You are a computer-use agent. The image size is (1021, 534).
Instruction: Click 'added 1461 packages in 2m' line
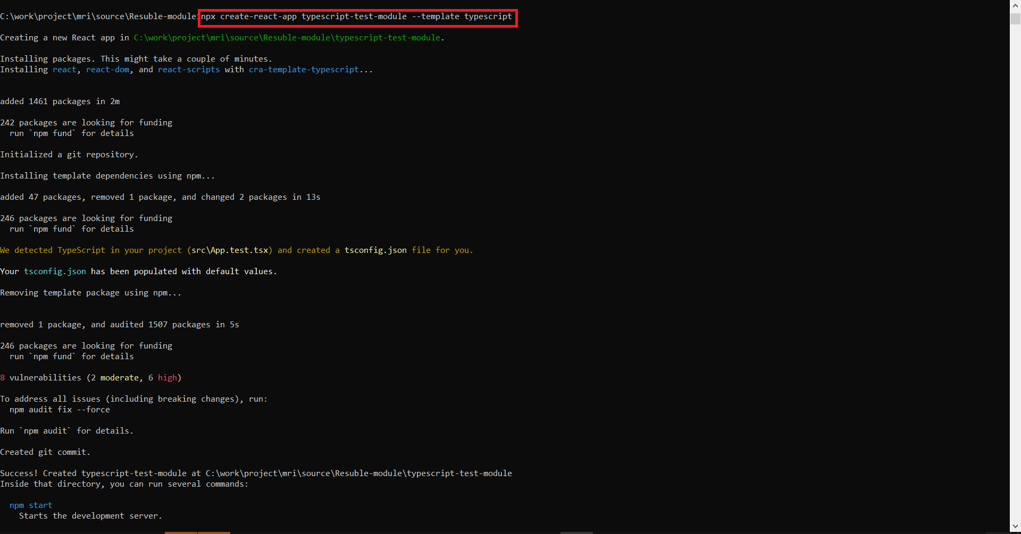coord(60,101)
